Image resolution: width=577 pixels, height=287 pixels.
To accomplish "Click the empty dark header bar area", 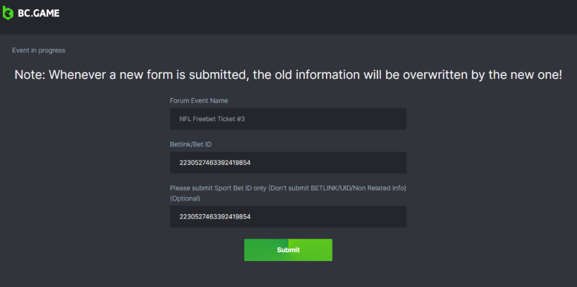I will 317,16.
